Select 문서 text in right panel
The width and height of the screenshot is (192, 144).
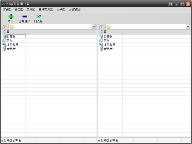pyautogui.click(x=106, y=40)
